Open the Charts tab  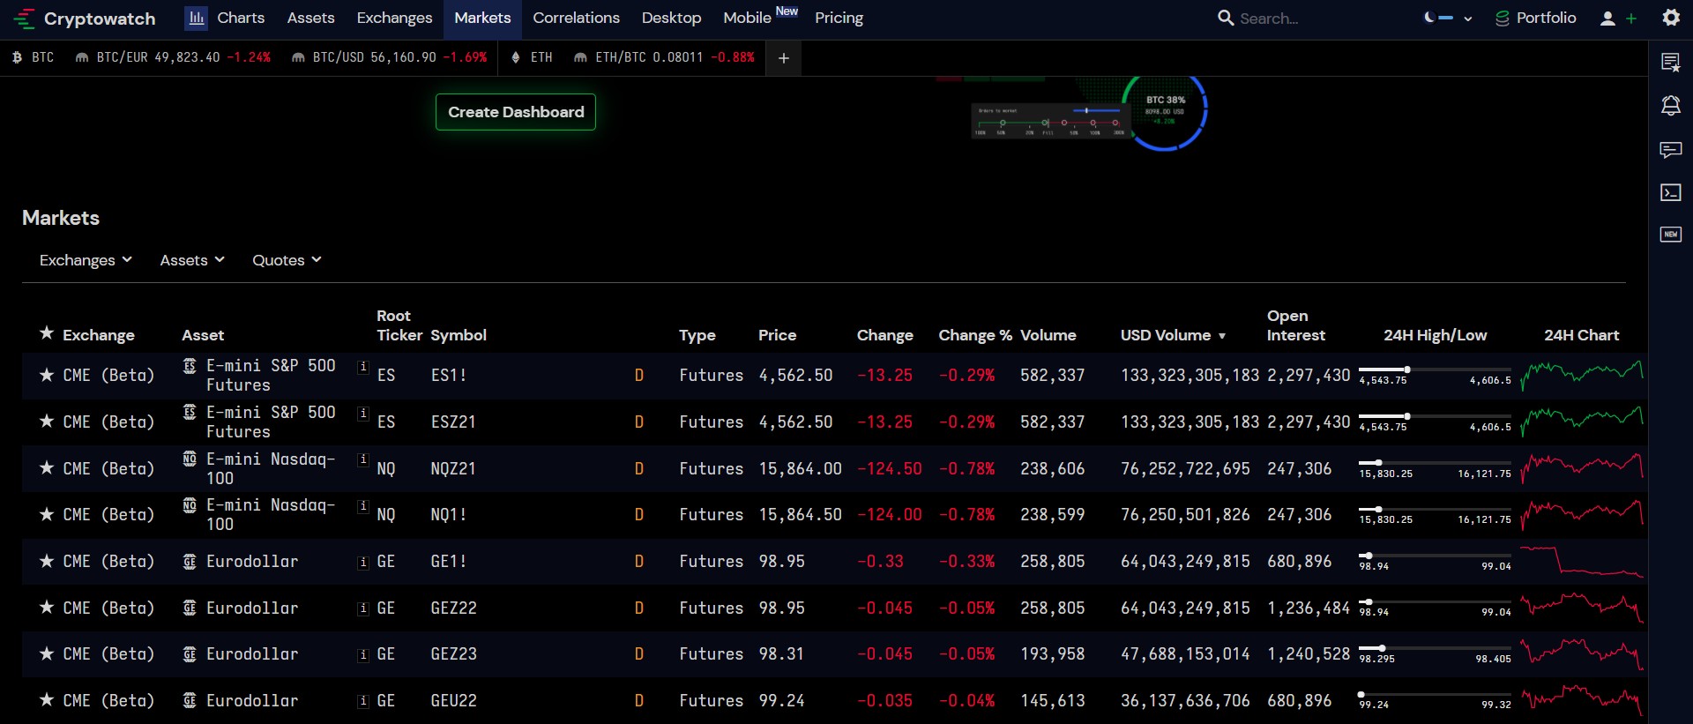(225, 19)
